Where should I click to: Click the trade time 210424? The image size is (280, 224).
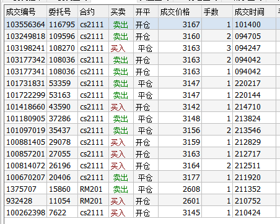coord(248,213)
